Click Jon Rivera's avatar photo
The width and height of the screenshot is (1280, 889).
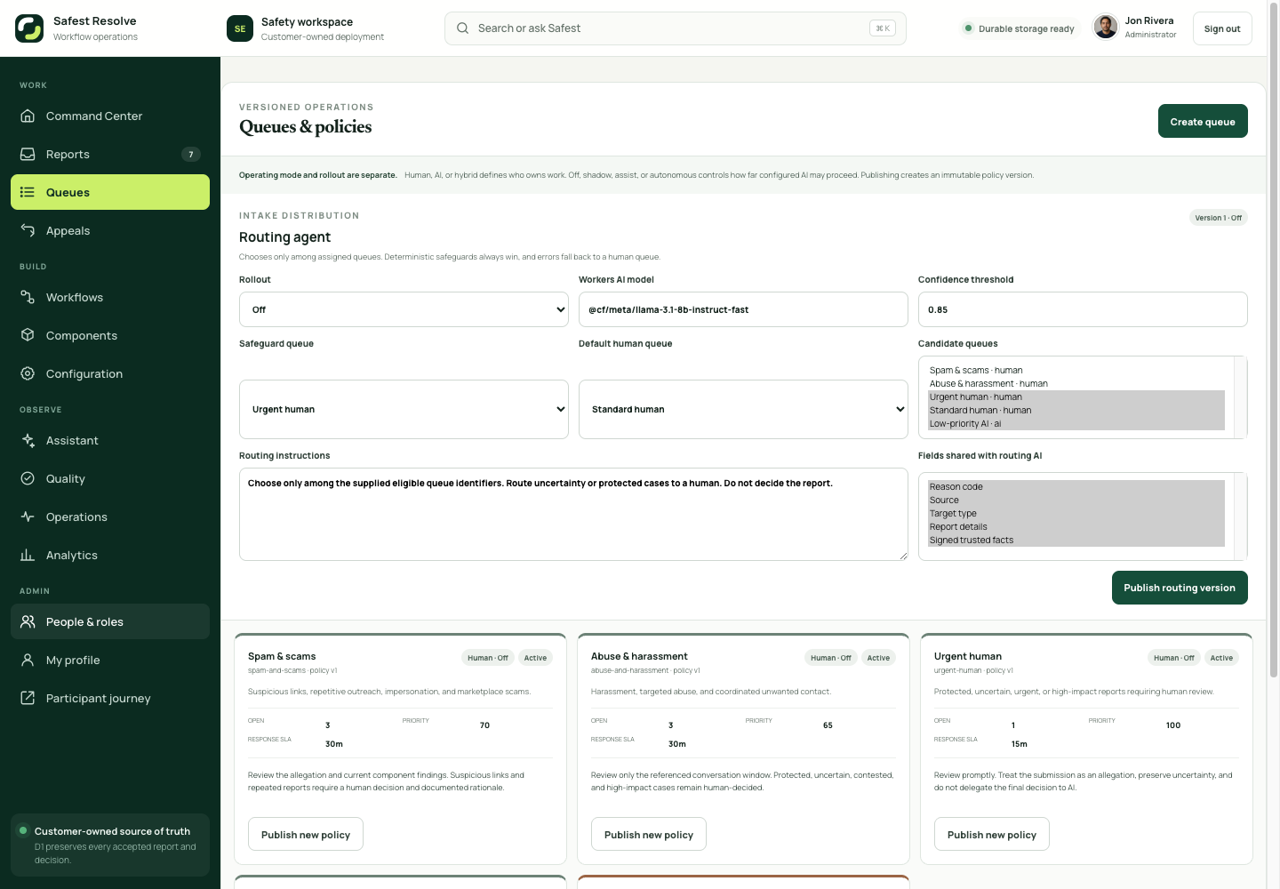tap(1106, 28)
